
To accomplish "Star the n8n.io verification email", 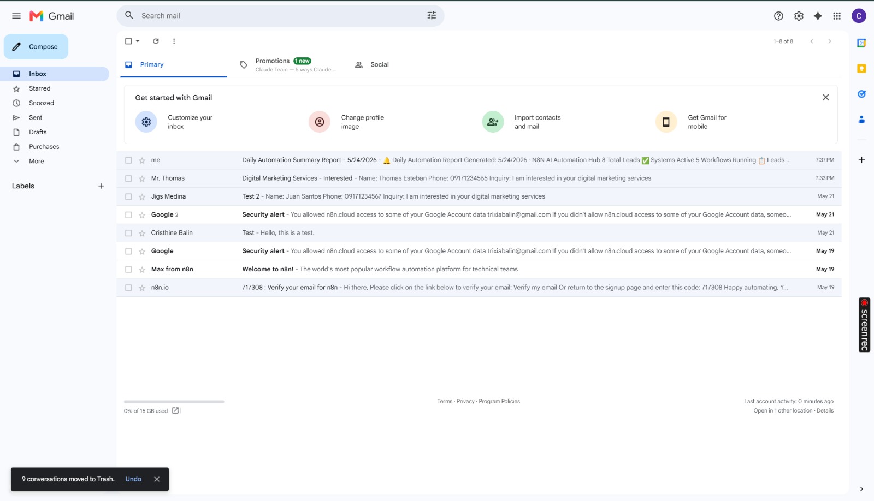I will click(142, 288).
